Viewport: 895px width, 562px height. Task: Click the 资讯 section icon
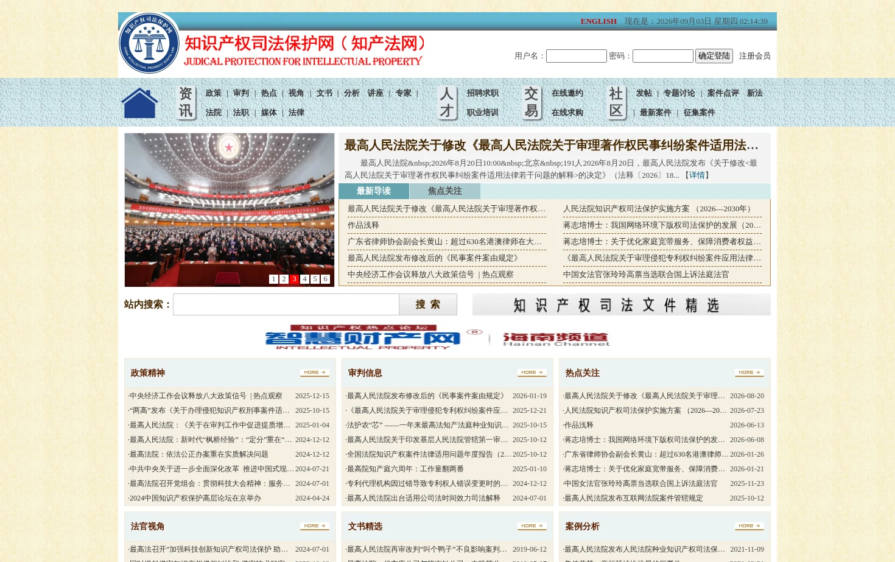coord(186,102)
